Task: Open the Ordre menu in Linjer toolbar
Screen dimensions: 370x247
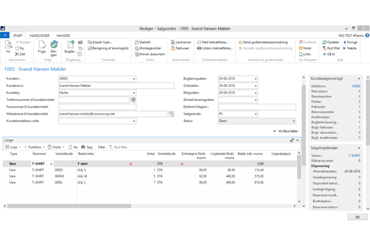Action: 56,147
